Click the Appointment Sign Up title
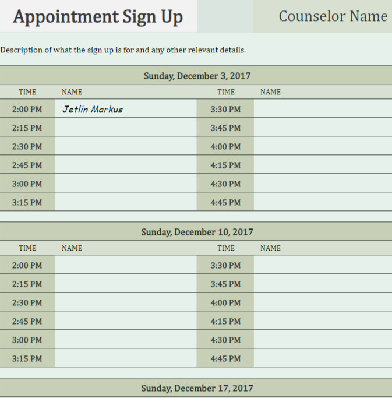This screenshot has height=398, width=392. point(98,17)
